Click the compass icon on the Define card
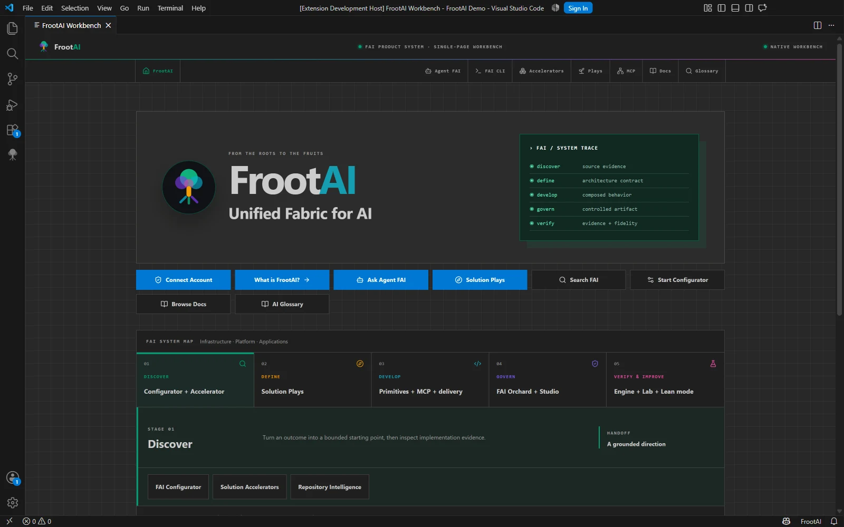This screenshot has width=844, height=527. pyautogui.click(x=360, y=364)
